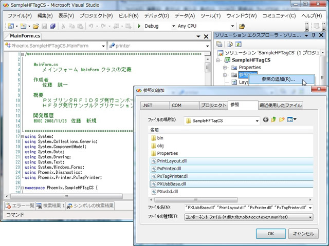The width and height of the screenshot is (329, 246).
Task: Click the Show All Files icon
Action: click(x=230, y=44)
